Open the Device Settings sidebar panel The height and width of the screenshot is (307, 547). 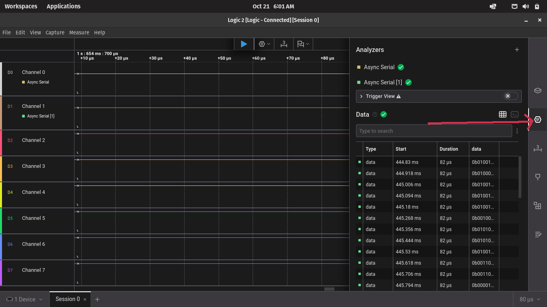point(537,90)
